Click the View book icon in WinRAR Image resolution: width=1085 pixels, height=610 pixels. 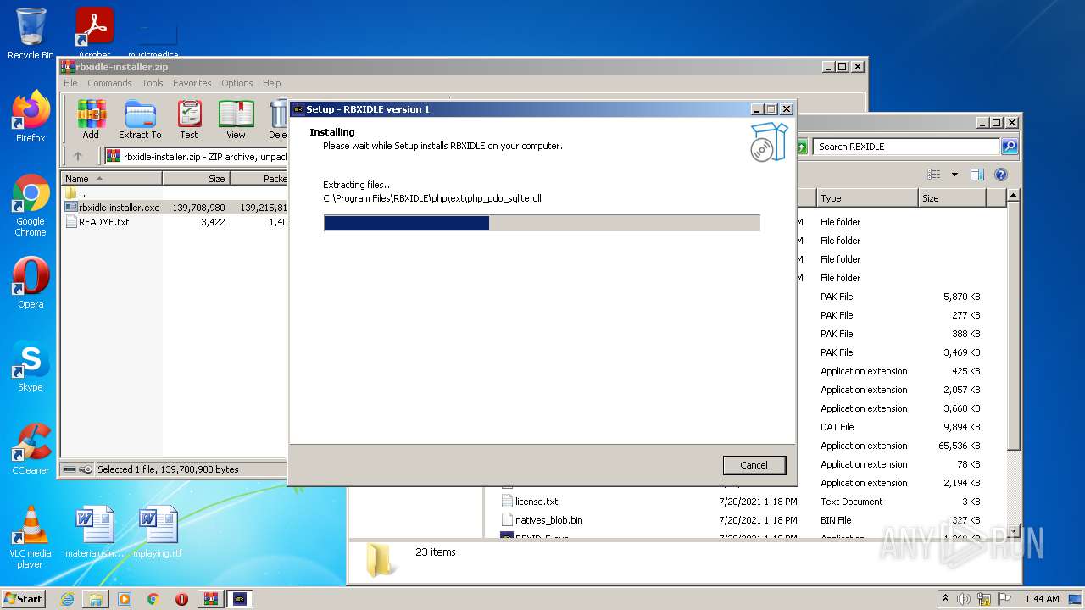(x=236, y=119)
